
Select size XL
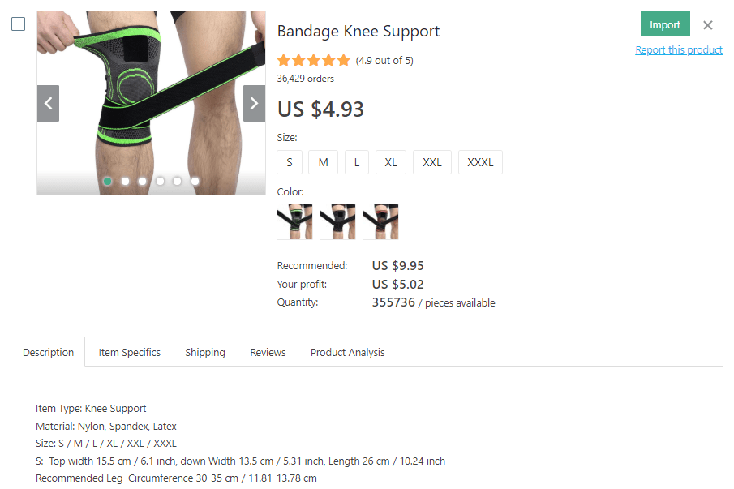click(x=390, y=162)
